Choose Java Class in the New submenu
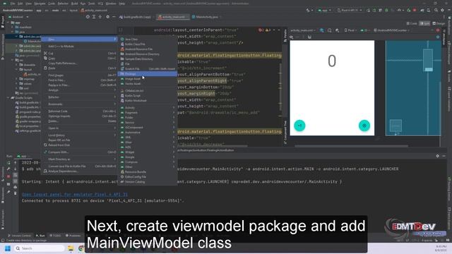Image resolution: width=452 pixels, height=254 pixels. point(148,40)
